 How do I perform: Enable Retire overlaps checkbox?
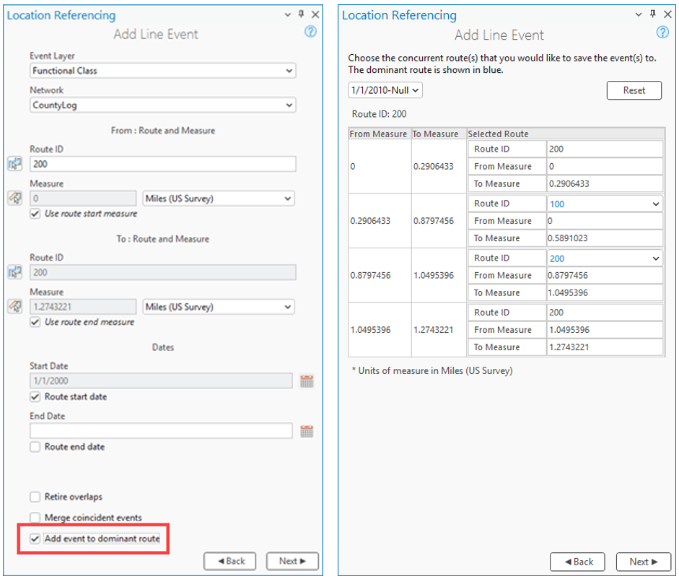coord(35,497)
